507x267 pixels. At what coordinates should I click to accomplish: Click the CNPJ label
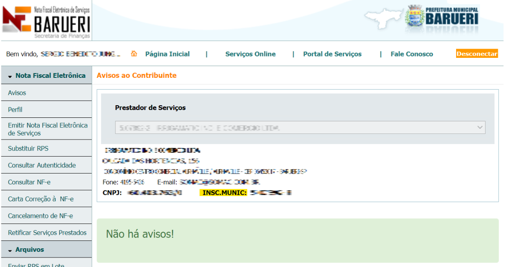112,193
